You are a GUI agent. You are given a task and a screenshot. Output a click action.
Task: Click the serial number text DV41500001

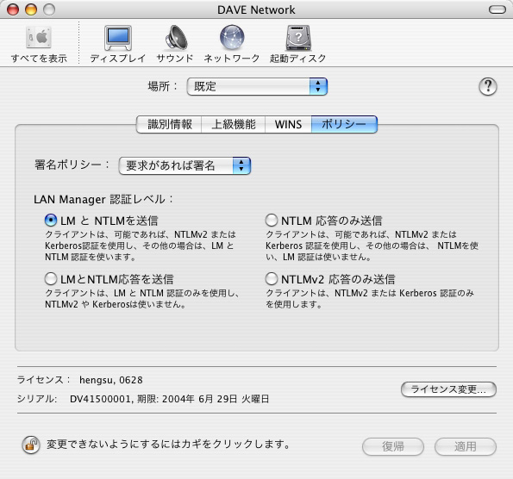[100, 399]
